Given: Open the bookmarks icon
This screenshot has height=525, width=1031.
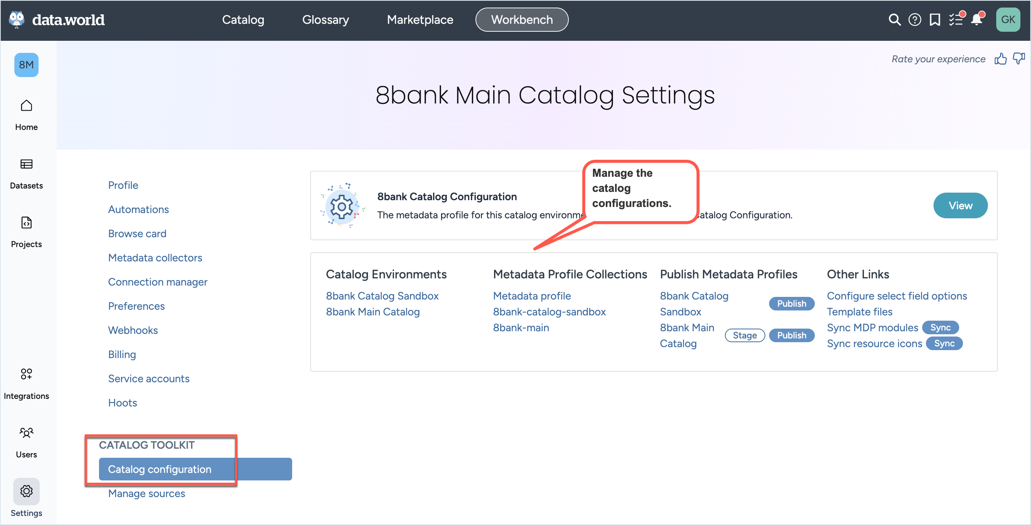Looking at the screenshot, I should click(935, 19).
